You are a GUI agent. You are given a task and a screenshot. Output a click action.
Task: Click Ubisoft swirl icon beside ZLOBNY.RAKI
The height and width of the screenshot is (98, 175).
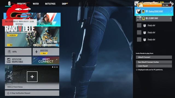coord(147,18)
